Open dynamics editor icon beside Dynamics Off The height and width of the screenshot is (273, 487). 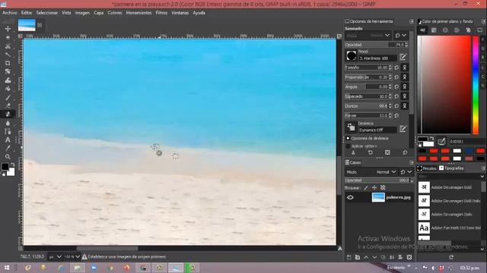point(403,128)
